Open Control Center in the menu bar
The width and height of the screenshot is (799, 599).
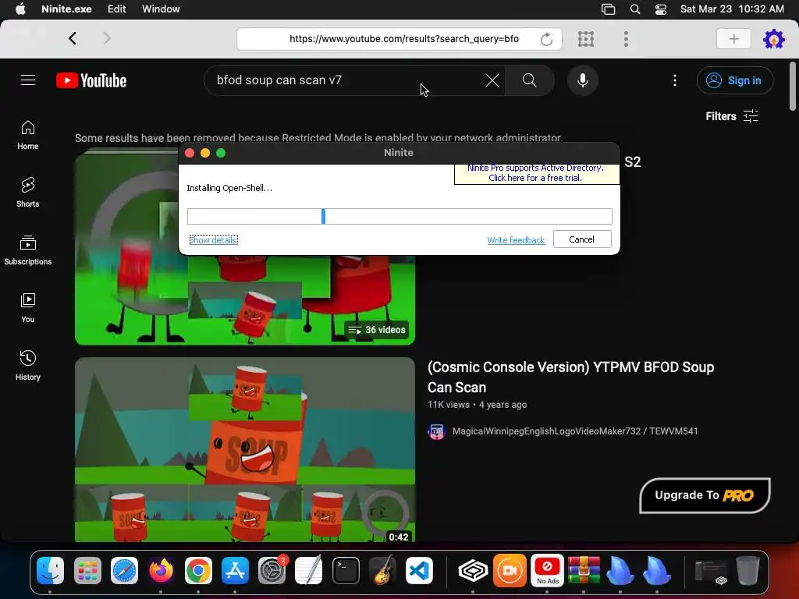661,9
